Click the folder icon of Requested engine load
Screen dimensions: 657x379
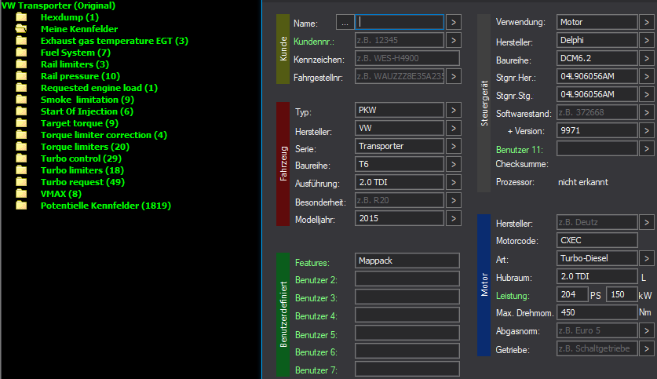(x=21, y=88)
